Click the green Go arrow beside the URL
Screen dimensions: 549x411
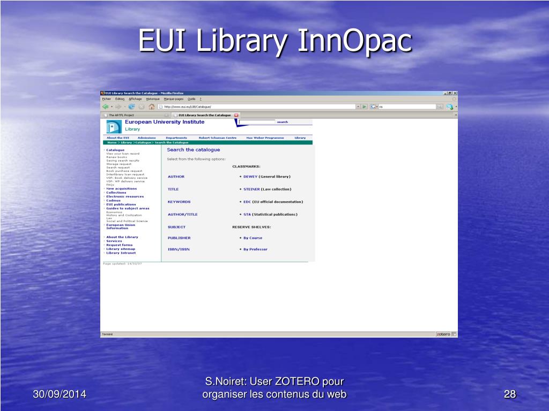click(365, 106)
